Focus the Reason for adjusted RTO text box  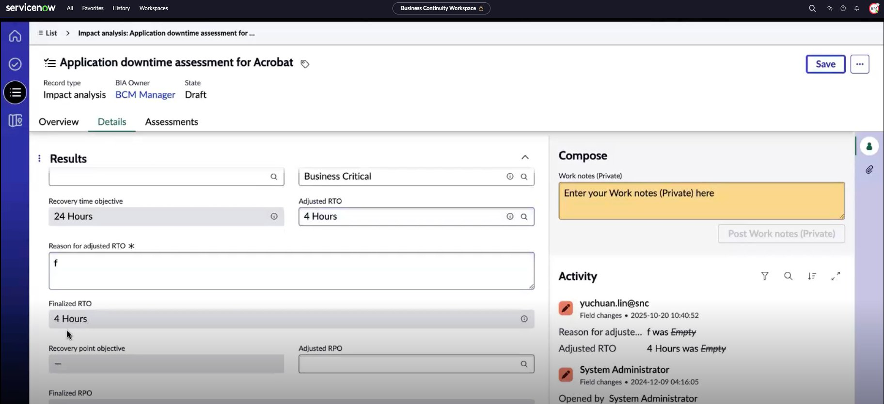click(x=291, y=271)
